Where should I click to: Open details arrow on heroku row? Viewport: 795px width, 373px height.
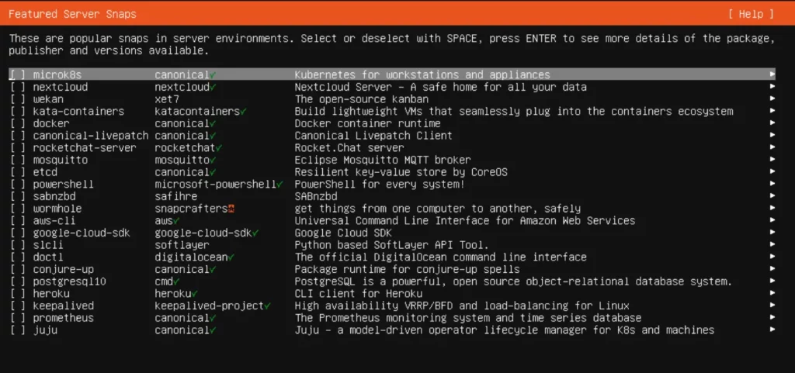[772, 293]
